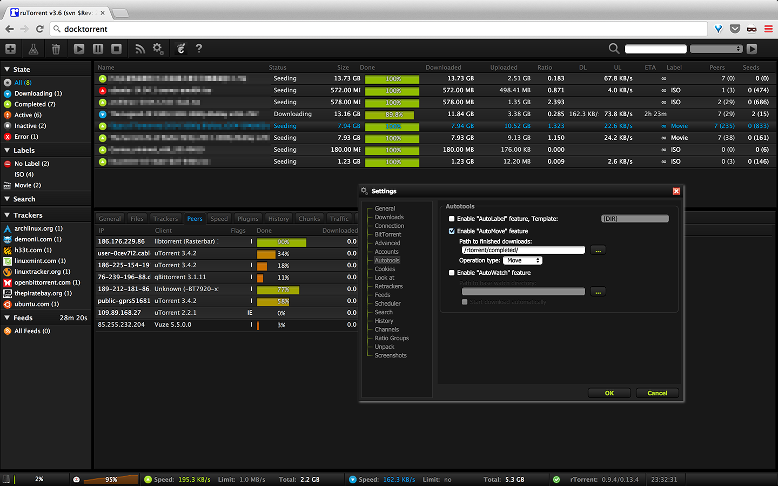Pause the torrent using the toolbar pause icon
Viewport: 778px width, 486px height.
pyautogui.click(x=98, y=49)
